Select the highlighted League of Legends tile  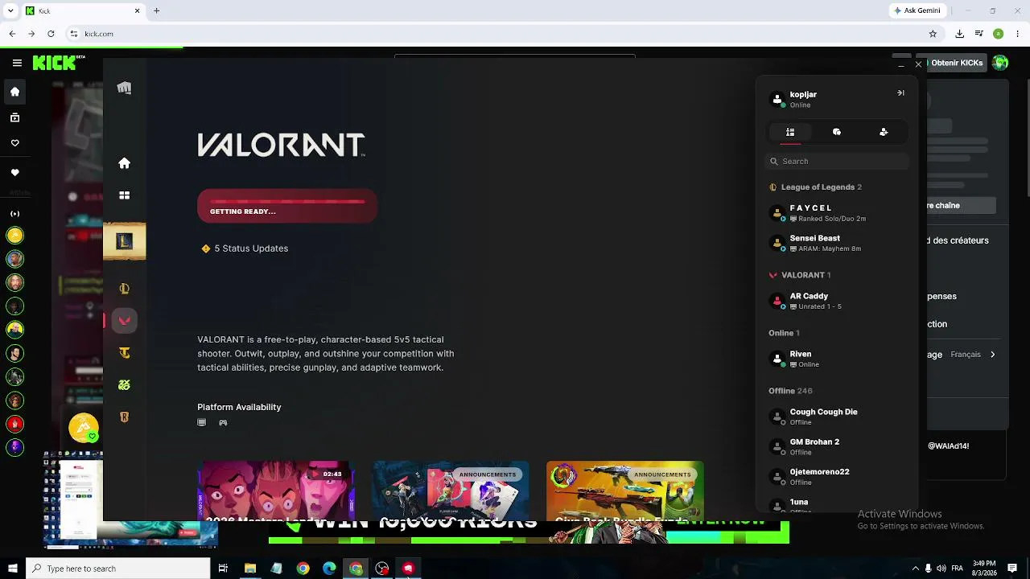(x=124, y=241)
